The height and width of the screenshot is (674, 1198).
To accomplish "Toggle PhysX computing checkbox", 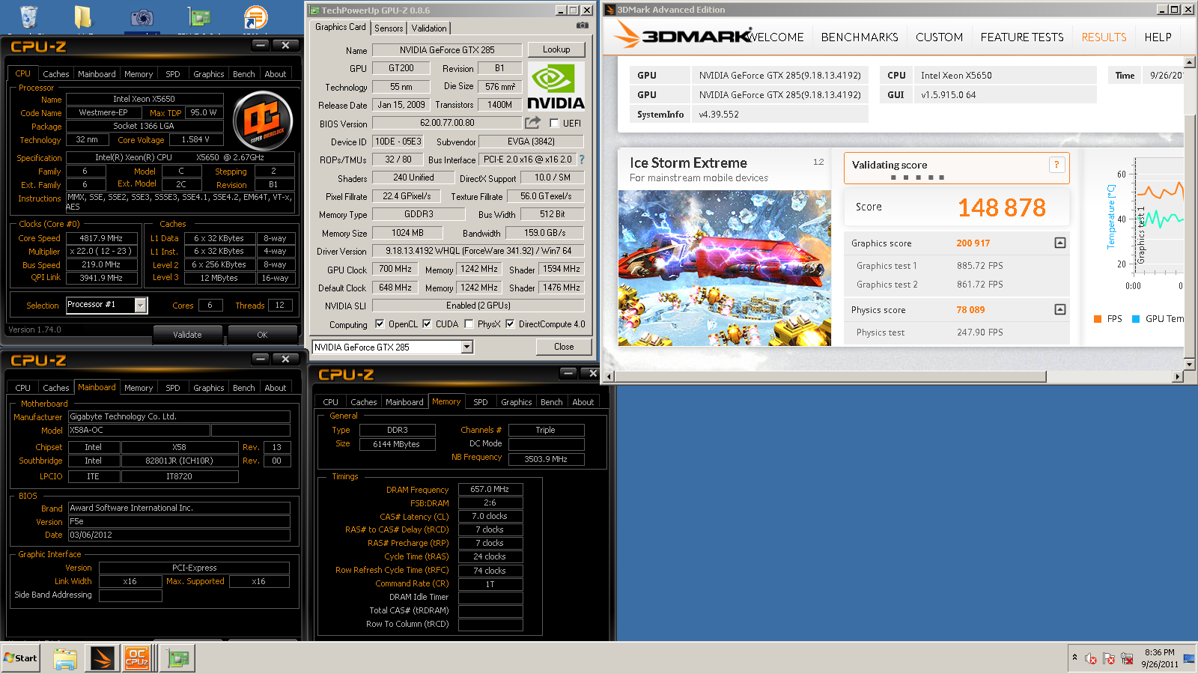I will [x=469, y=324].
